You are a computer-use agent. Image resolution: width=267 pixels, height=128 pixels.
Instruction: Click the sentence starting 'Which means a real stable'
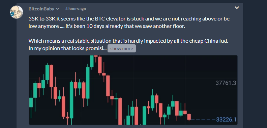pos(128,41)
